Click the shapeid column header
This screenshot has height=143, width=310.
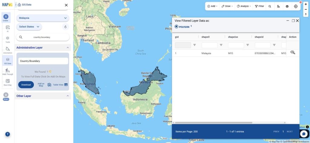259,37
